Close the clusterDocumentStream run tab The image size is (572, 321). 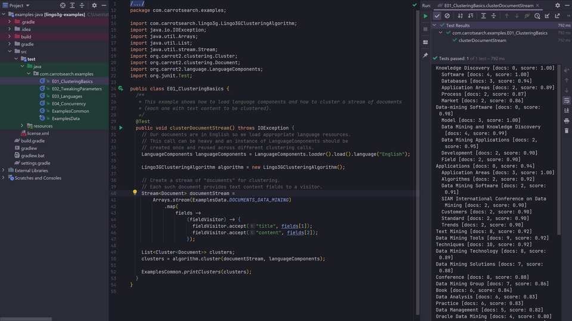[537, 5]
